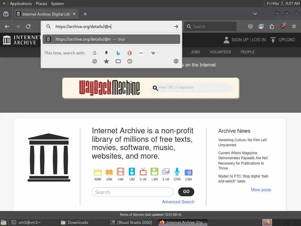Click the browser Back arrow
The height and width of the screenshot is (226, 301).
click(7, 26)
